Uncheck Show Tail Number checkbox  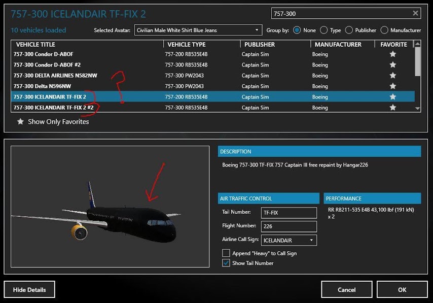(226, 263)
